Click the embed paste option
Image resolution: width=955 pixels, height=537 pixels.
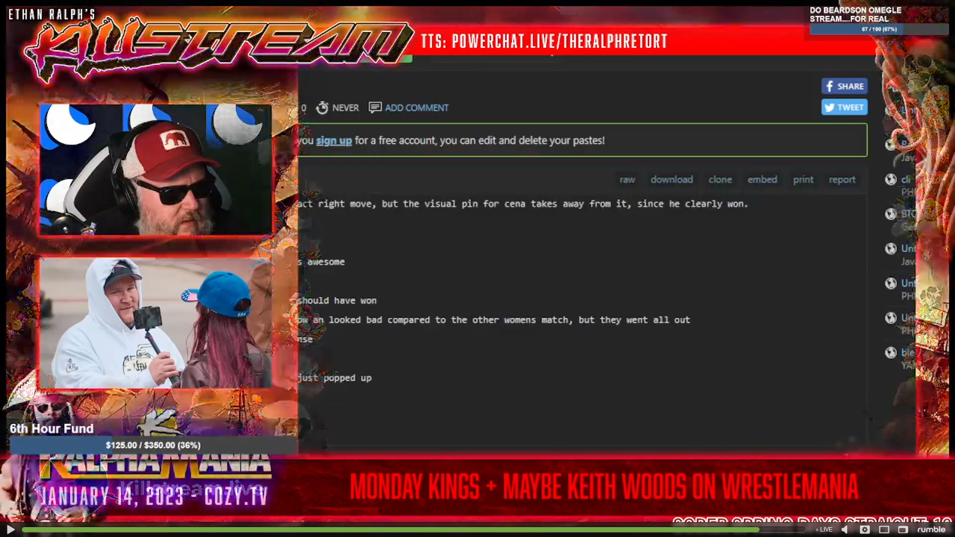(x=762, y=179)
